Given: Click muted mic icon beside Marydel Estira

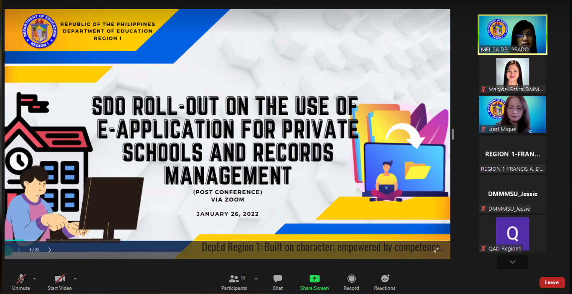Looking at the screenshot, I should pyautogui.click(x=484, y=89).
